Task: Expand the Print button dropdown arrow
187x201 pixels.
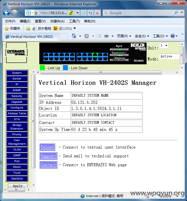Action: 112,36
